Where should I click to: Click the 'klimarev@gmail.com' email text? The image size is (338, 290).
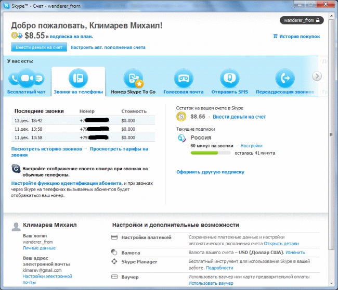(42, 270)
